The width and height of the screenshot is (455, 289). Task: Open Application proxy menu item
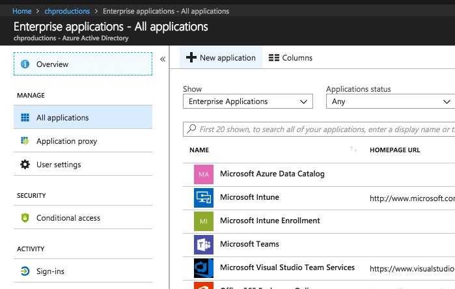(x=83, y=141)
